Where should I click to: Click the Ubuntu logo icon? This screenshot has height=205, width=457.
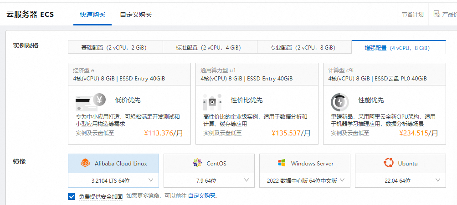pyautogui.click(x=388, y=163)
